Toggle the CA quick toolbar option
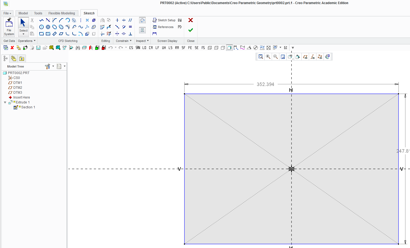Screen dimensions: 410x248 pyautogui.click(x=151, y=48)
